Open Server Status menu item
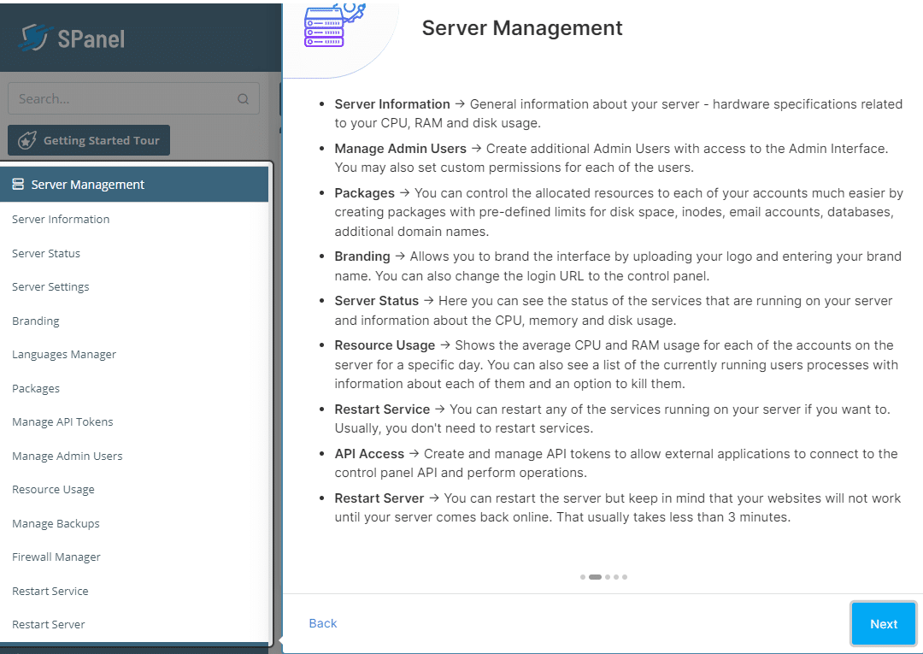 pos(46,254)
